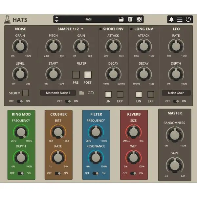Click the power bypass icon
The height and width of the screenshot is (197, 197).
(188, 19)
